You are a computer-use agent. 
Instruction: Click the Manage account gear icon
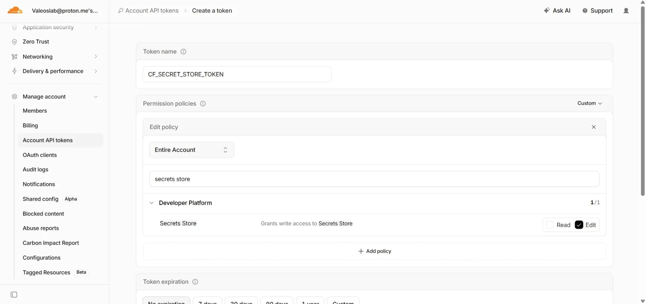(x=14, y=97)
